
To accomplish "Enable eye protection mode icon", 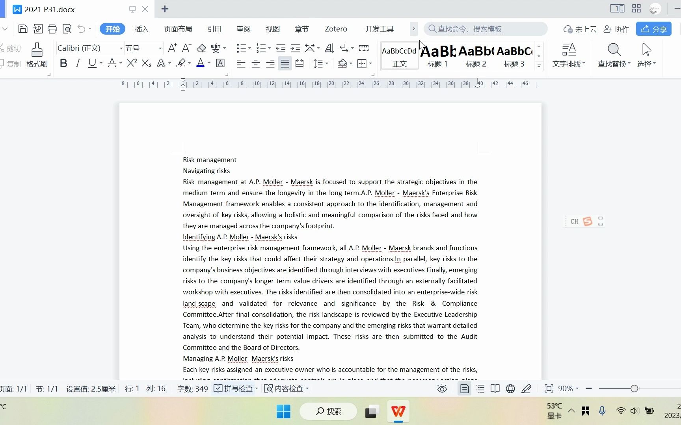I will click(442, 389).
